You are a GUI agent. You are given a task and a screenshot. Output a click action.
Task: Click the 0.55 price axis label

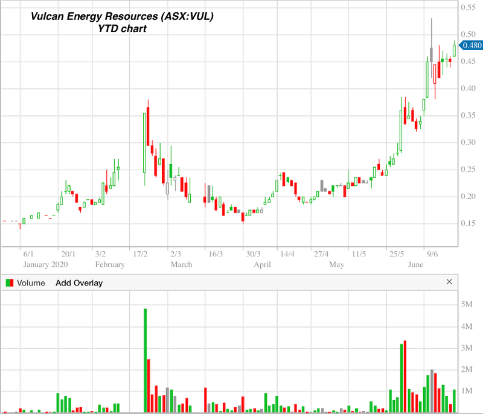(x=469, y=7)
